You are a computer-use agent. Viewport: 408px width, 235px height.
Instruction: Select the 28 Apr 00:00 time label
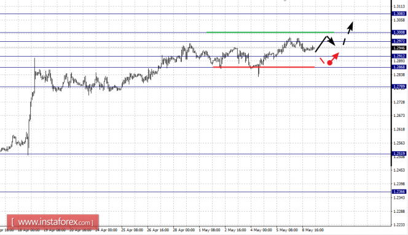tap(184, 230)
